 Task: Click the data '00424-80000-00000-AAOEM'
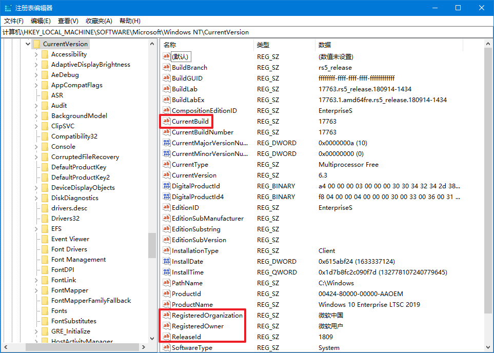pyautogui.click(x=361, y=294)
